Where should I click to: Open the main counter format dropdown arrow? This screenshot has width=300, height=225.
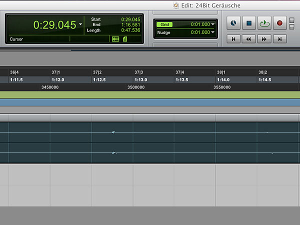(x=80, y=24)
